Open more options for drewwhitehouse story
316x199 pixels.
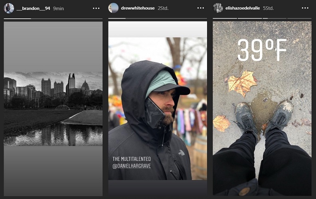coord(201,8)
